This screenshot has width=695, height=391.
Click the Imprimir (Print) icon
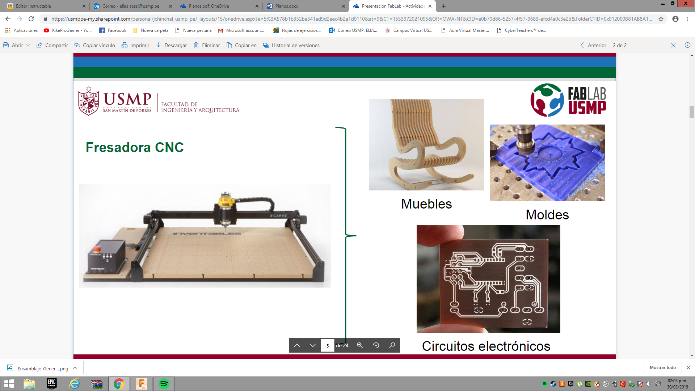click(125, 45)
